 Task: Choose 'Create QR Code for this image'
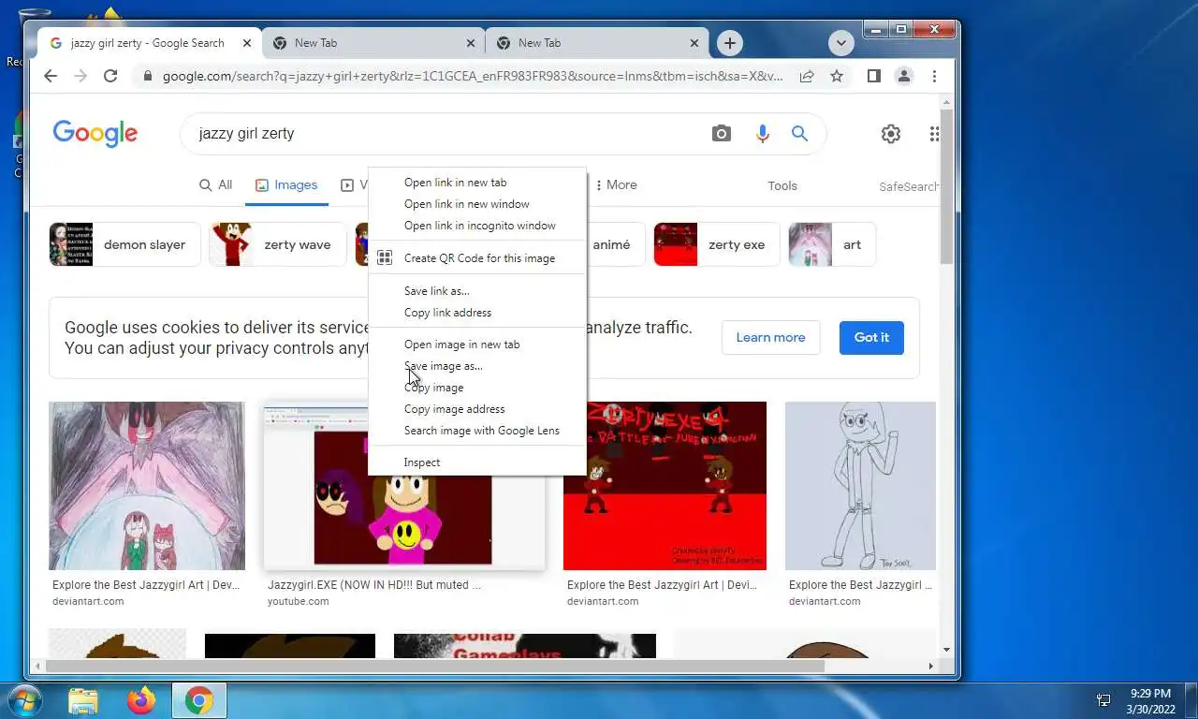(477, 258)
